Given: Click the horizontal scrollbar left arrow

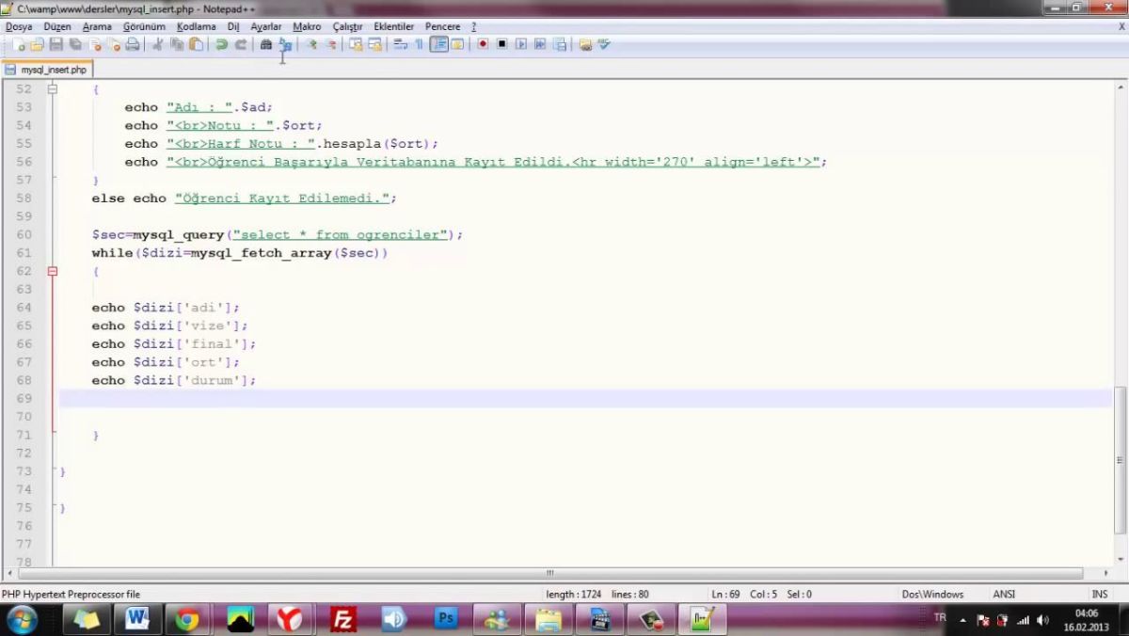Looking at the screenshot, I should [10, 573].
